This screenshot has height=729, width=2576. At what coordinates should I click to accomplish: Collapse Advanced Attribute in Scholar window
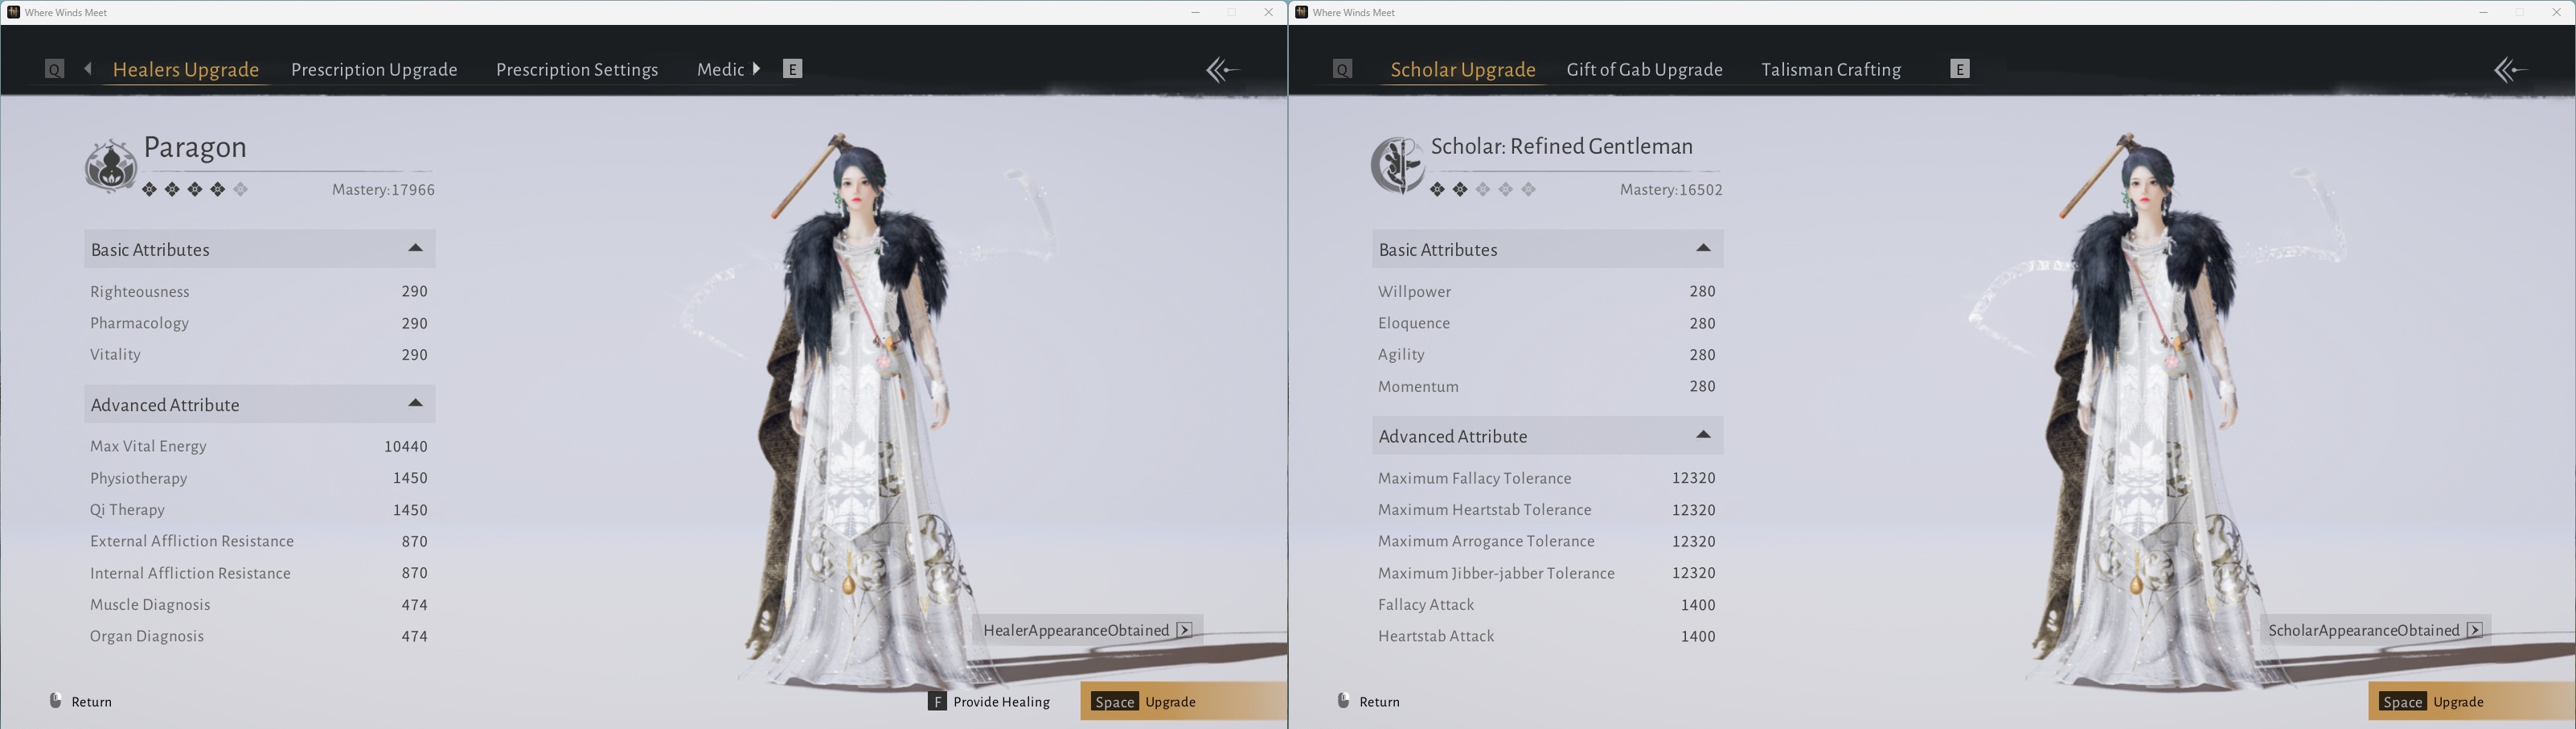pos(1704,435)
